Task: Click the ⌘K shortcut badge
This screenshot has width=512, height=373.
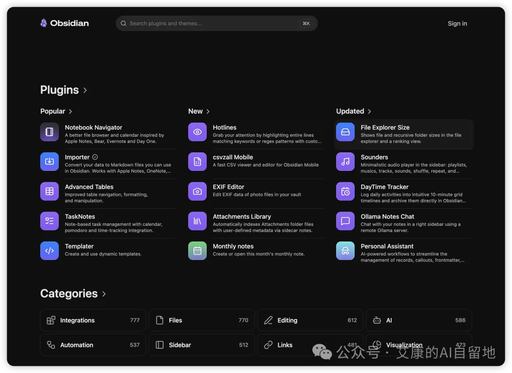Action: click(x=306, y=24)
